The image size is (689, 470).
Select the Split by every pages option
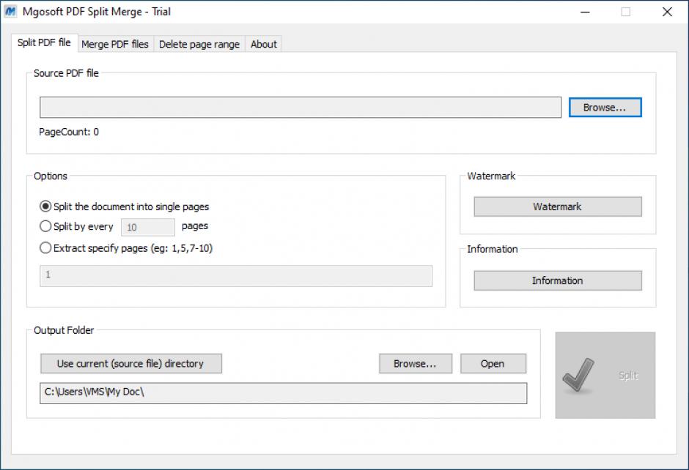click(76, 226)
